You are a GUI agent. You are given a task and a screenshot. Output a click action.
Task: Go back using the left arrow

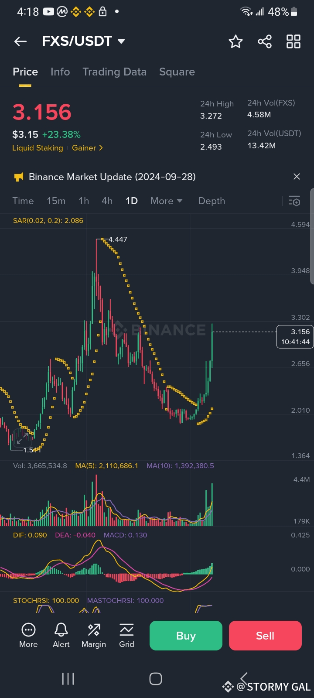[20, 41]
